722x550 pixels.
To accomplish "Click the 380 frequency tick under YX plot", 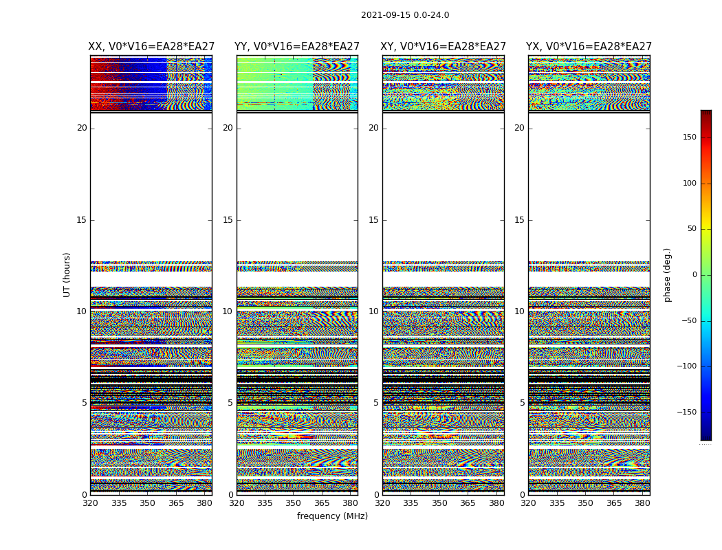I will pos(642,503).
